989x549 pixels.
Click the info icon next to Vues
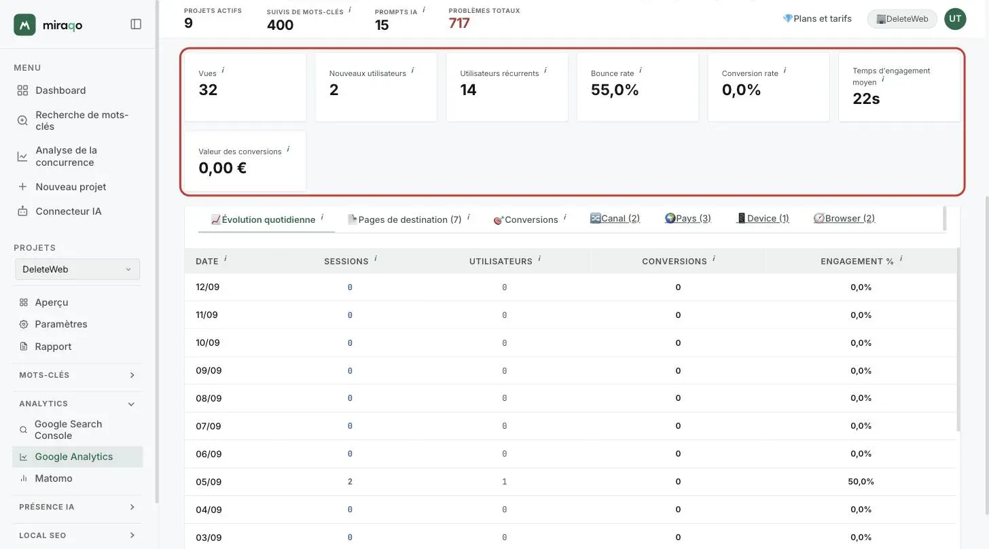pos(223,70)
